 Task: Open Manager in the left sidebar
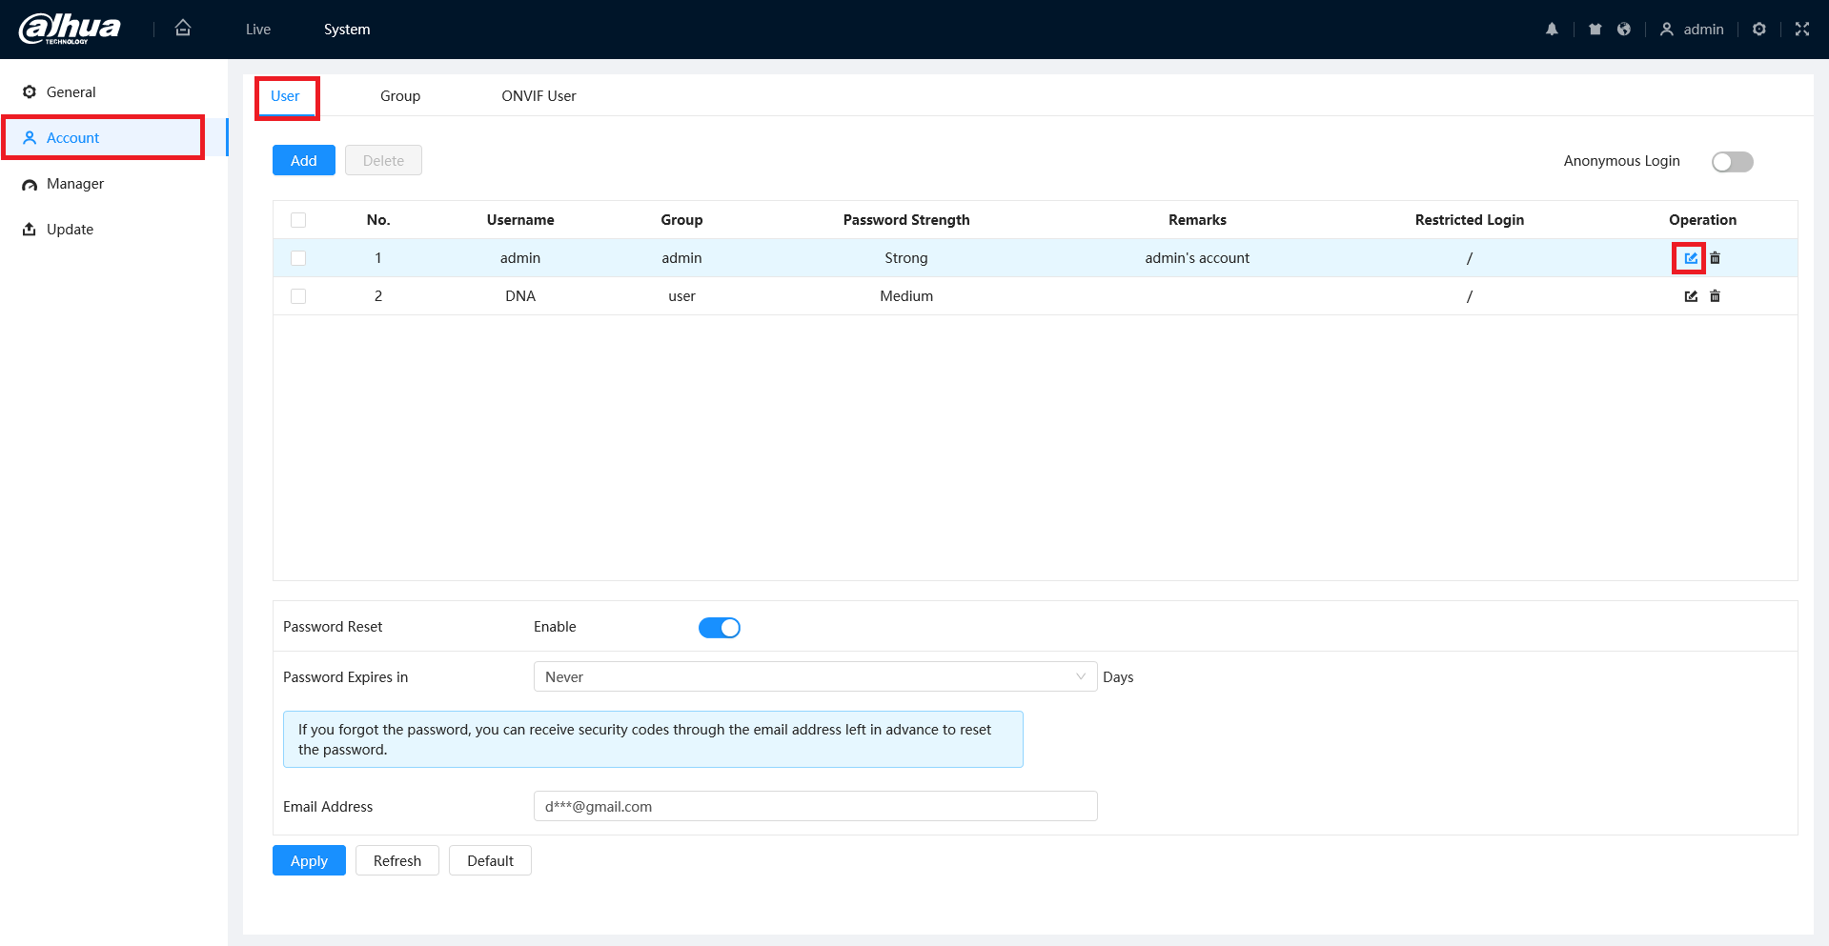[75, 184]
